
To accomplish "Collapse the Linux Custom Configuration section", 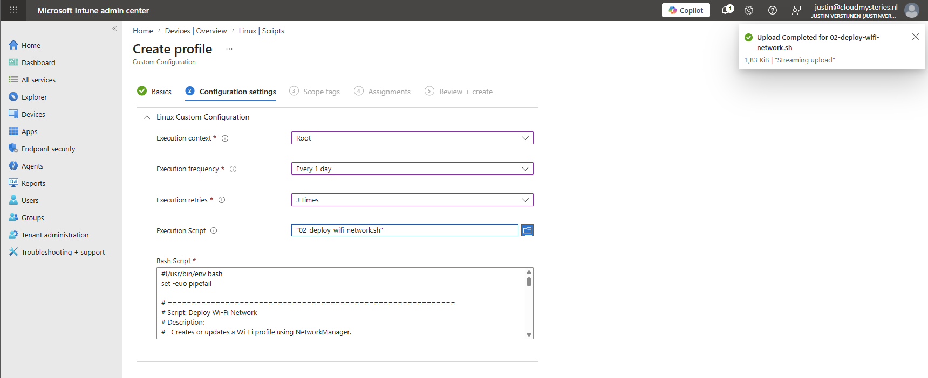I will [146, 117].
